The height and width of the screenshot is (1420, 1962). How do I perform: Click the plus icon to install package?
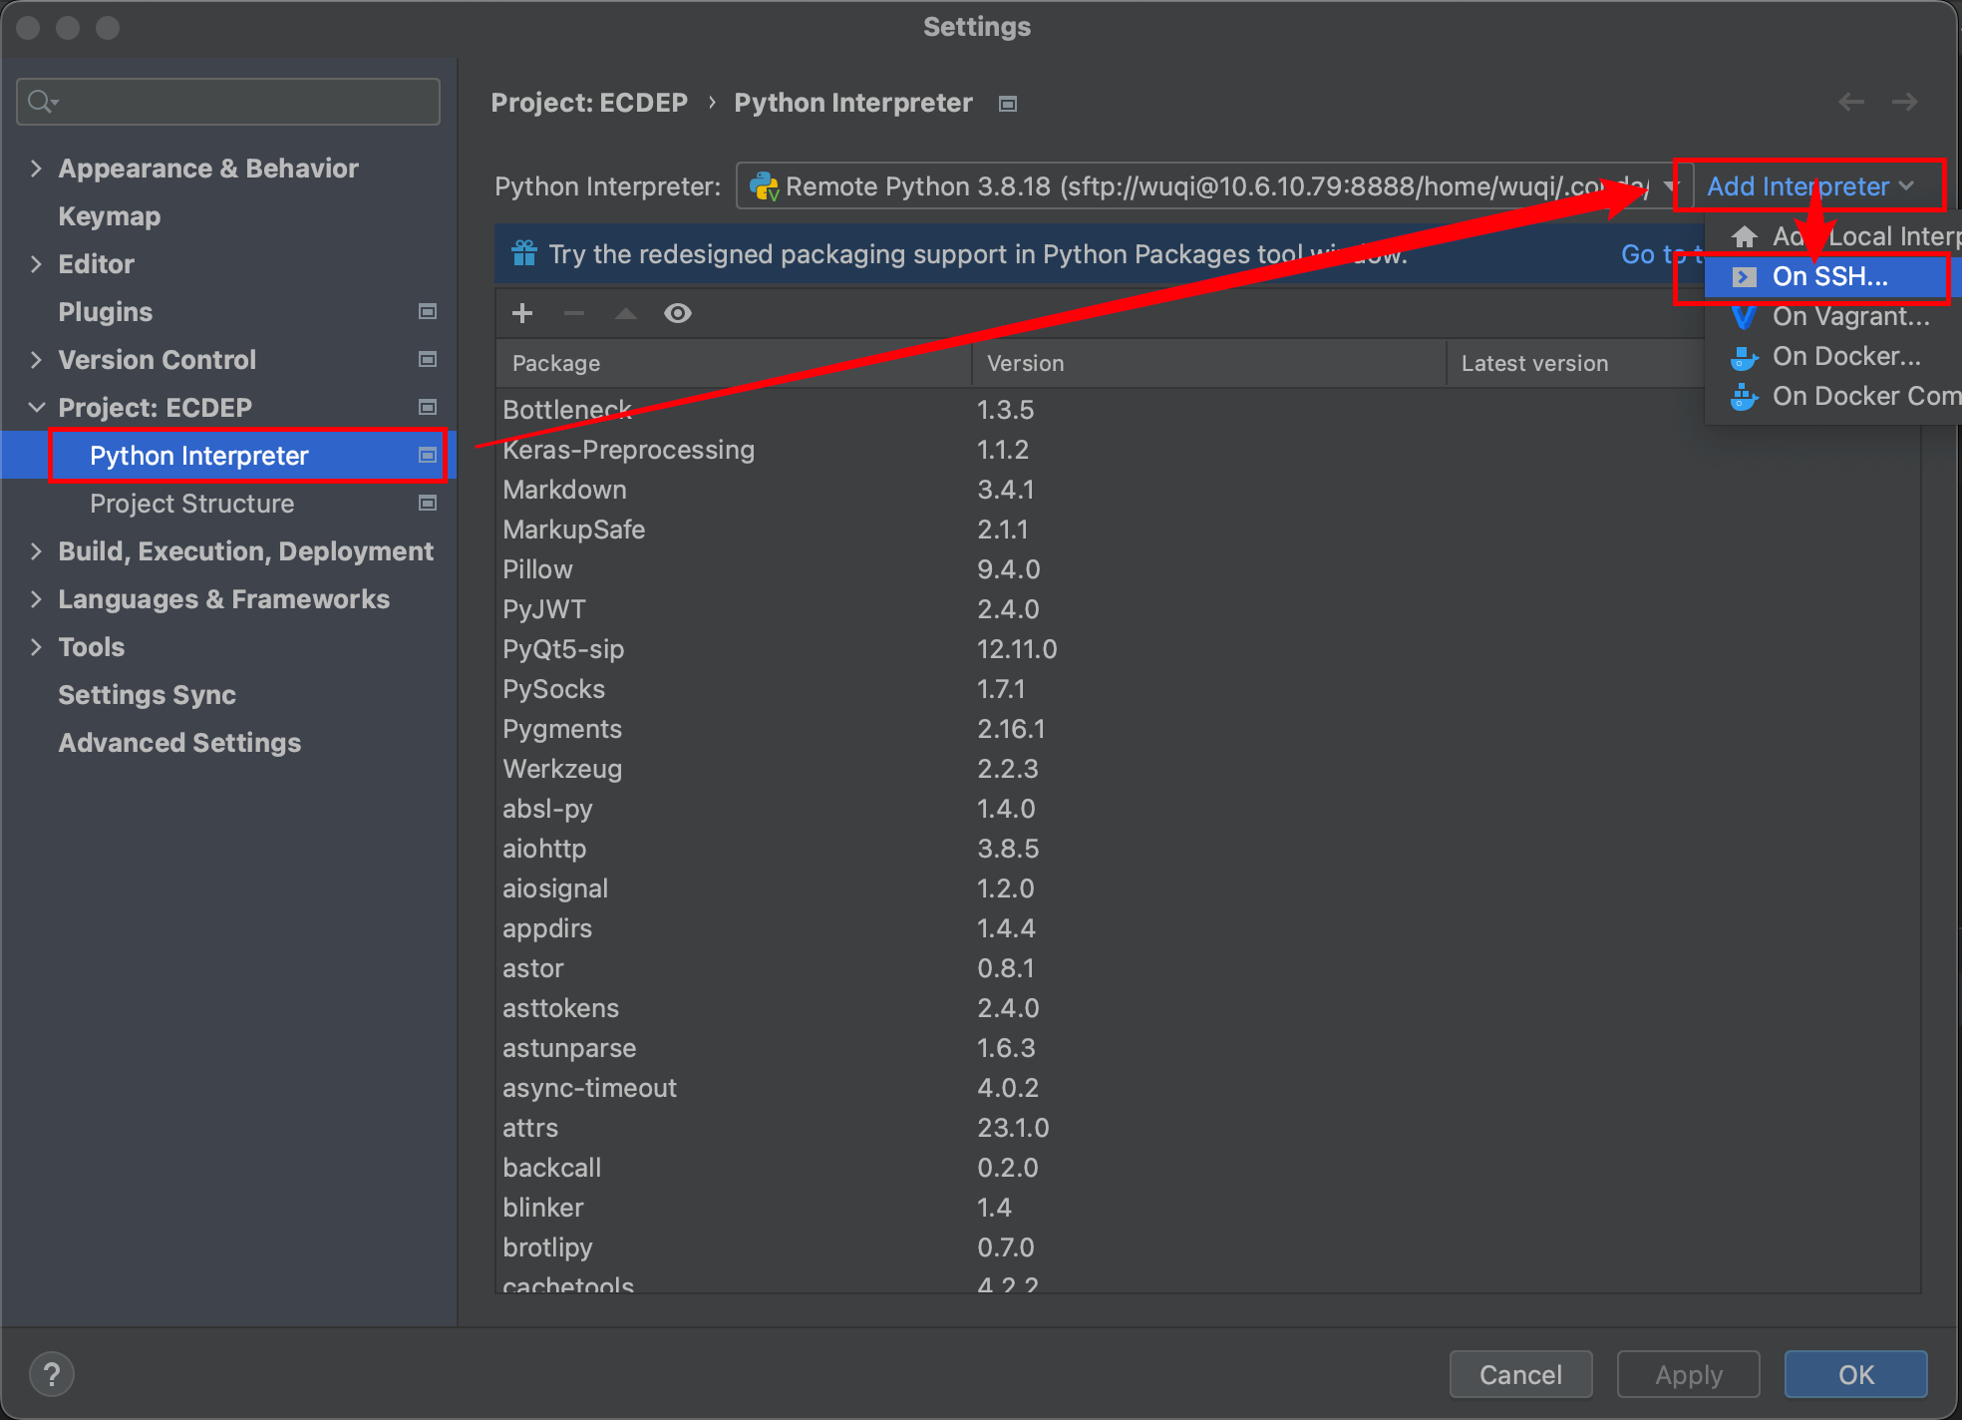click(x=522, y=313)
